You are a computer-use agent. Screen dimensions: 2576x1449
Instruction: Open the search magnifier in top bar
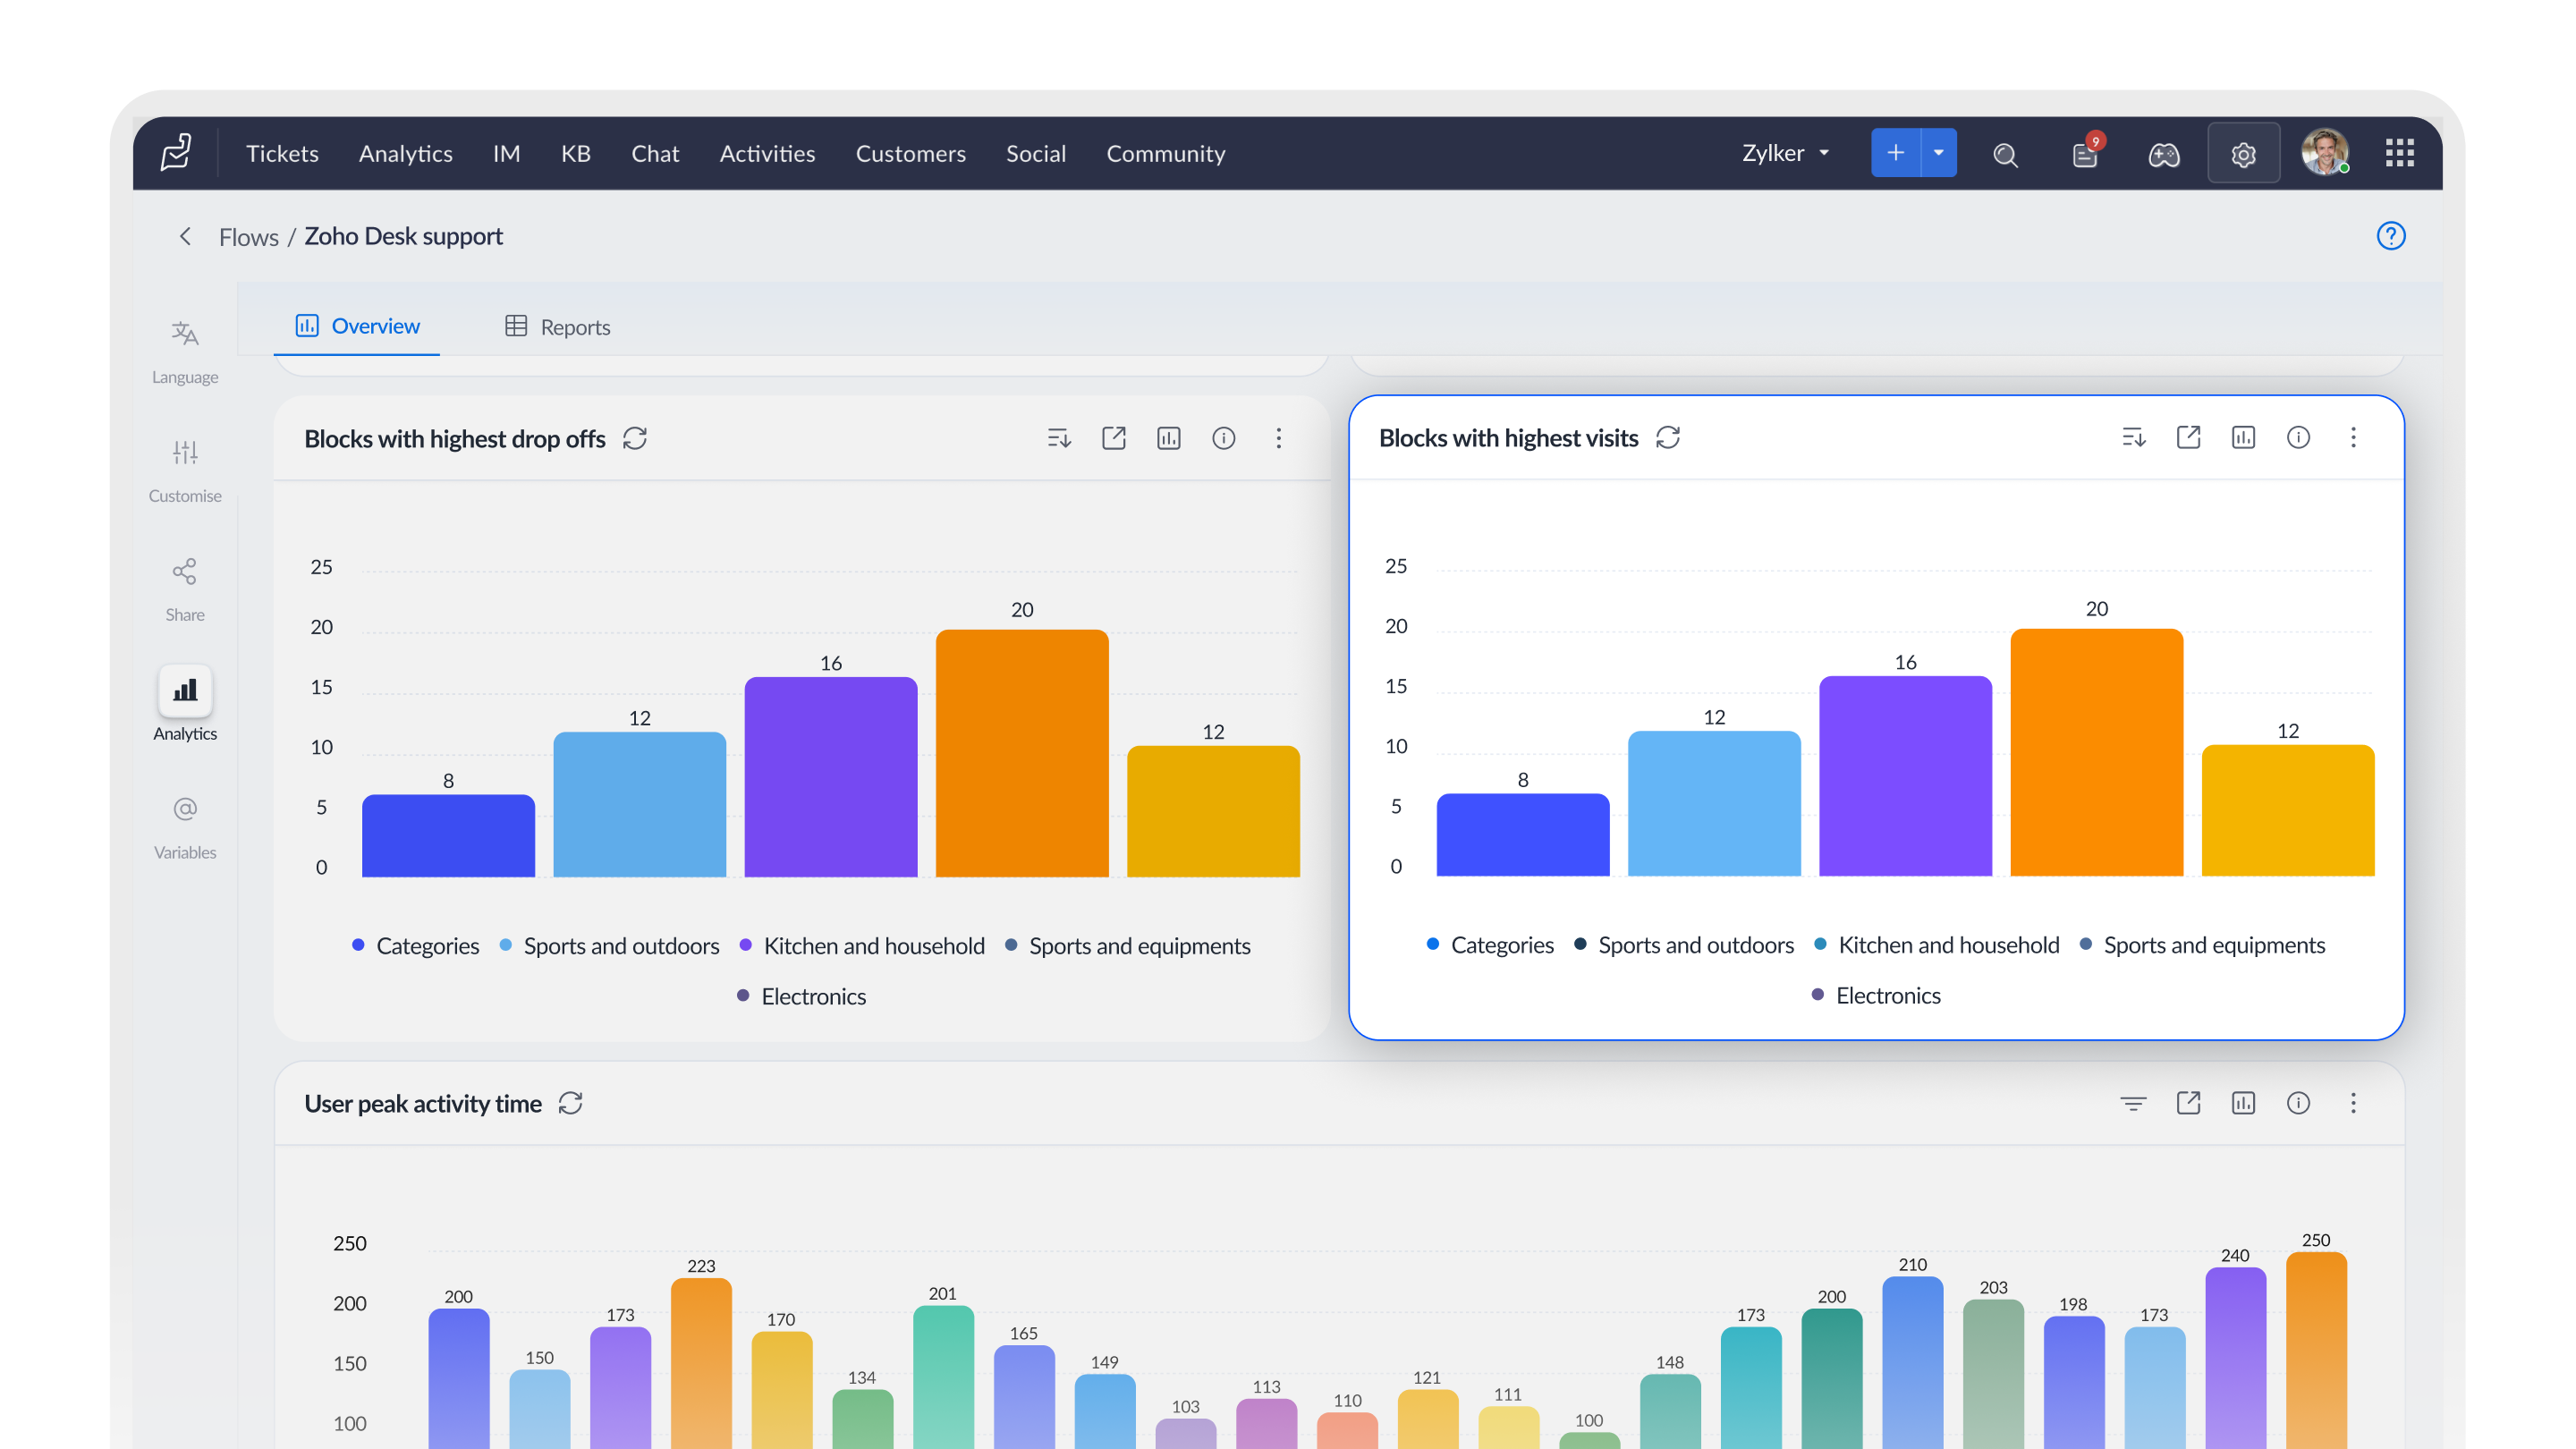2005,154
